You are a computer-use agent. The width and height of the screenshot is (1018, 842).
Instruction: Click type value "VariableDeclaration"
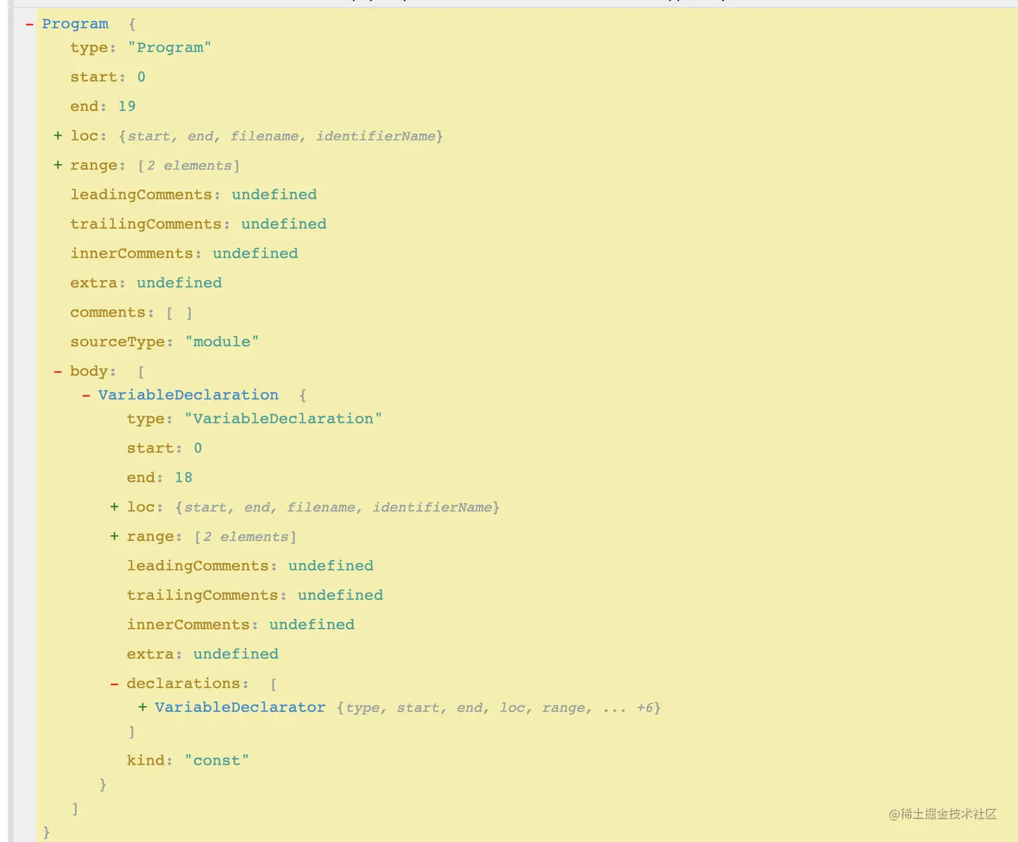283,419
